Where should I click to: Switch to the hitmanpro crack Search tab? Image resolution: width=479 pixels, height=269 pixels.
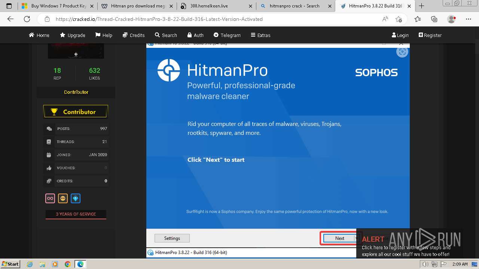[x=296, y=6]
